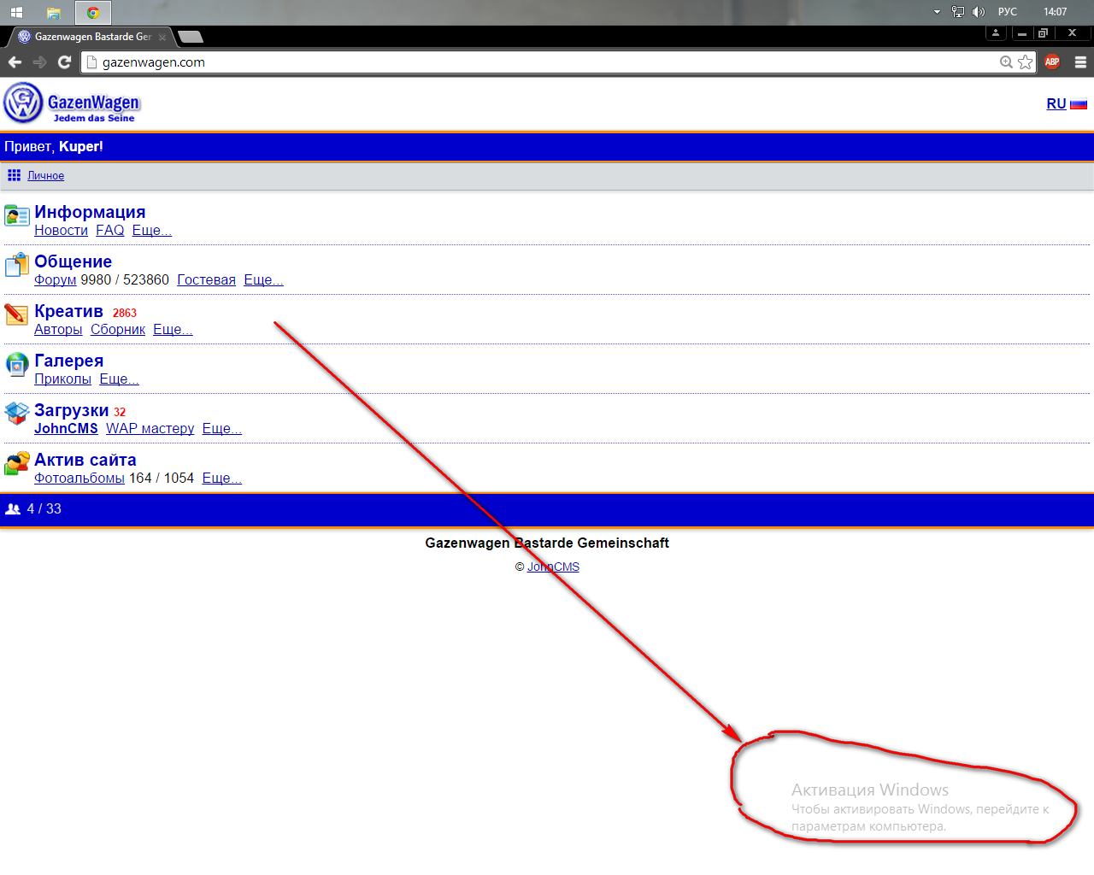Click the Russian flag icon
The height and width of the screenshot is (875, 1094).
pyautogui.click(x=1079, y=104)
